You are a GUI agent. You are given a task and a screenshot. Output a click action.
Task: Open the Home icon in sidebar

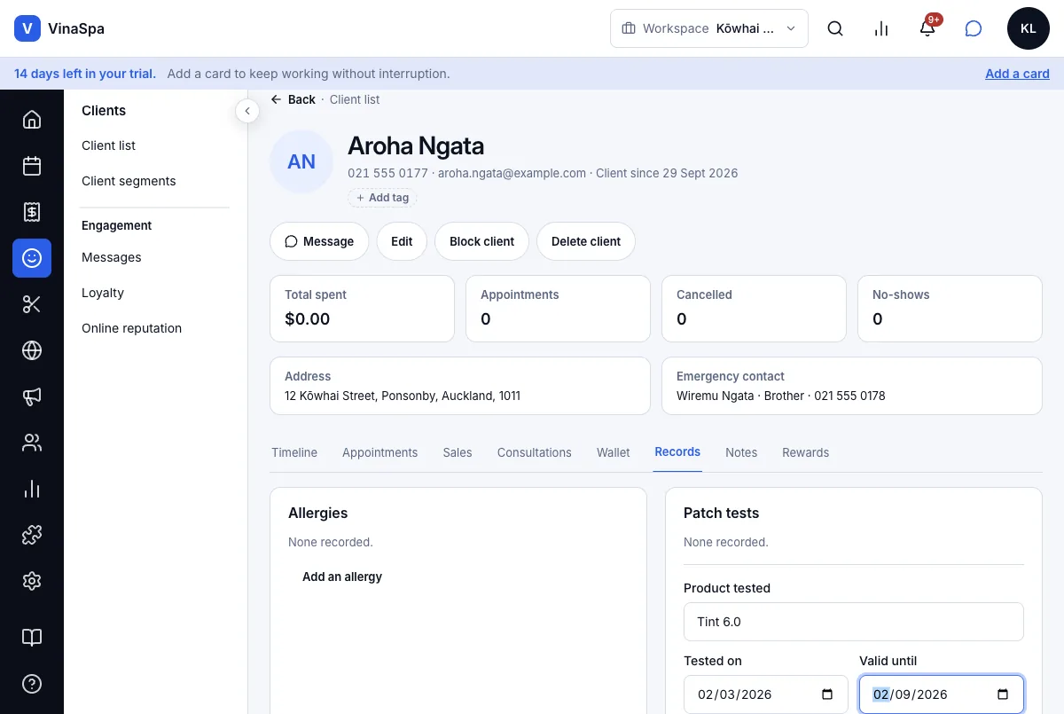[x=32, y=120]
